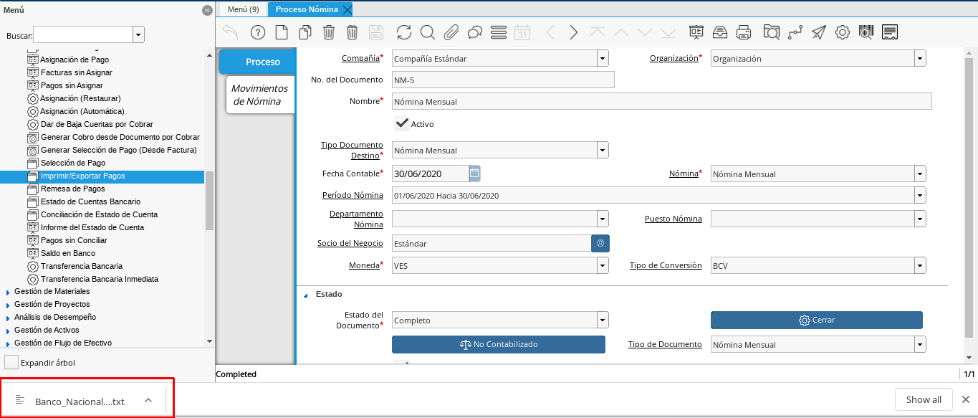Open the chat bubbles icon
978x418 pixels.
point(475,32)
